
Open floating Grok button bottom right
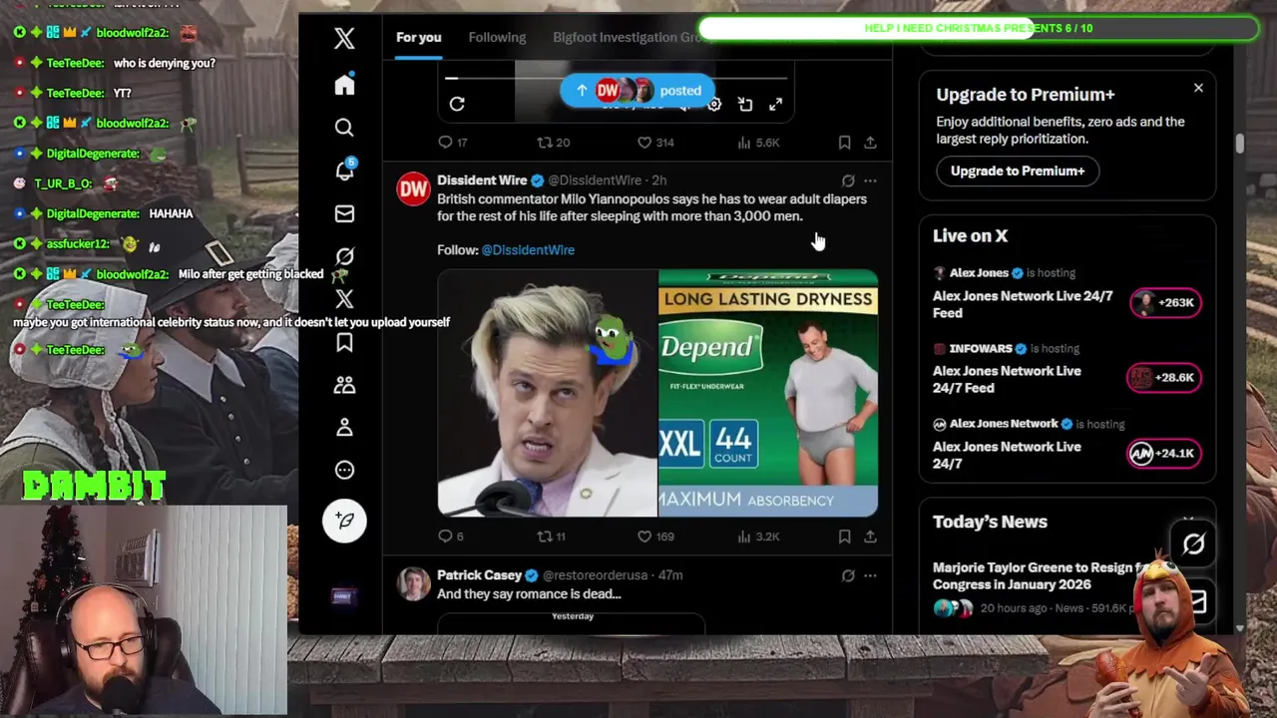pos(1193,544)
